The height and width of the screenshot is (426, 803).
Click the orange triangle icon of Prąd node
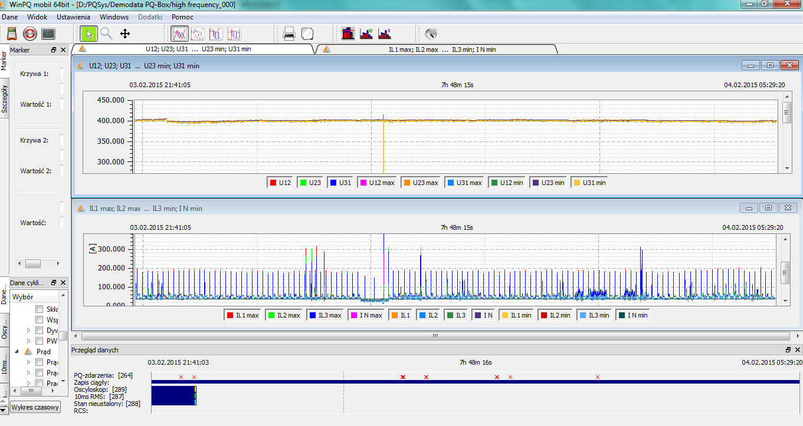coord(28,351)
